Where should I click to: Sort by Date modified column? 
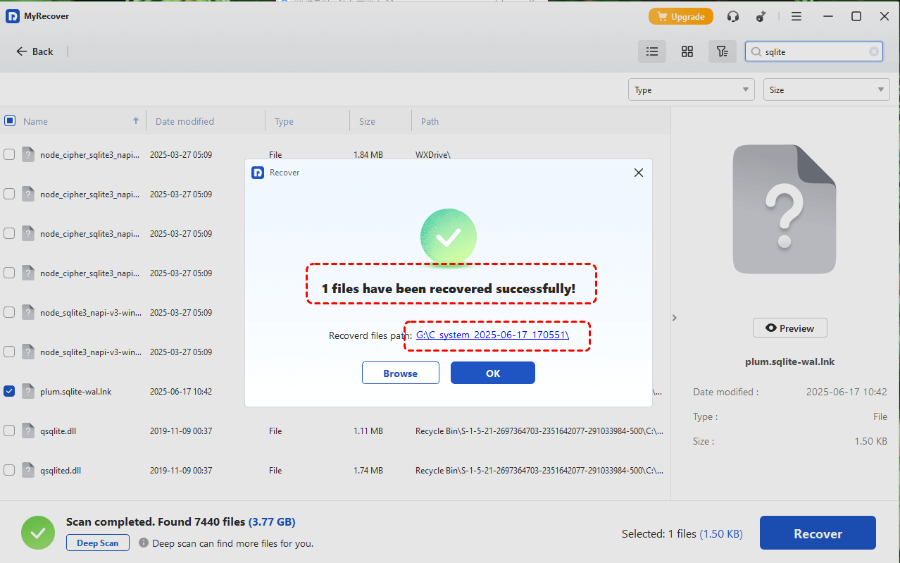[185, 121]
